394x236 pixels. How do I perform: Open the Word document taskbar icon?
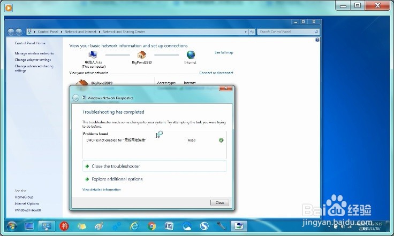(169, 226)
